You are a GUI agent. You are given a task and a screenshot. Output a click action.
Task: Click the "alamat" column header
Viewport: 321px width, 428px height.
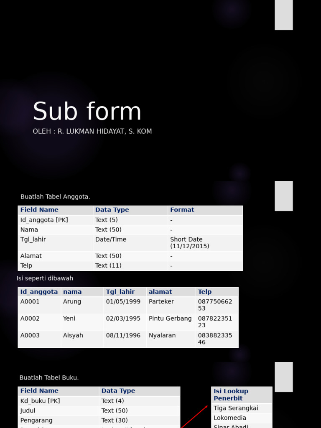160,292
